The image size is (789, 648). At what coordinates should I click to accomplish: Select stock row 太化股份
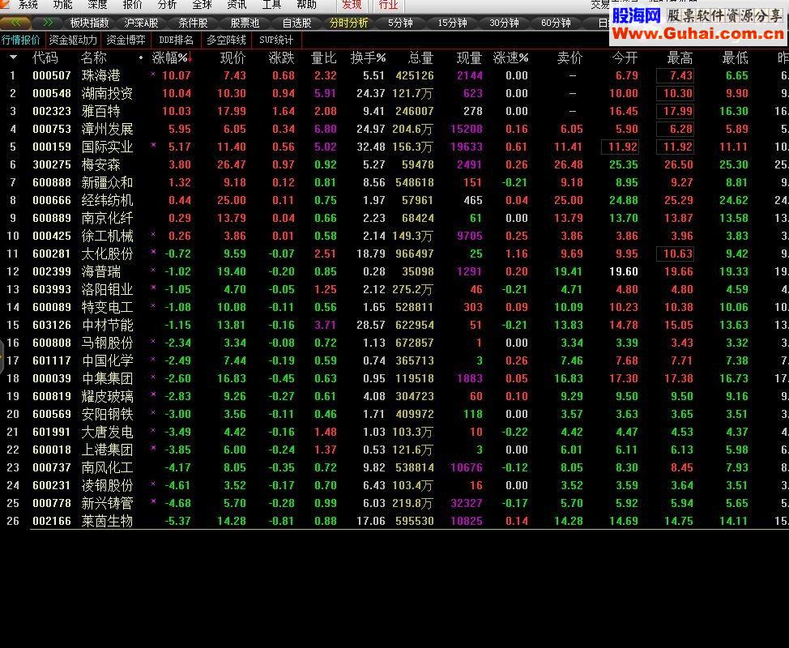point(394,254)
